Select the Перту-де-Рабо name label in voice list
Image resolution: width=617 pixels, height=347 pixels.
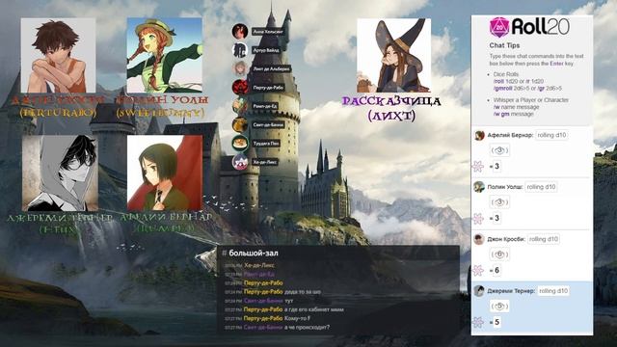[x=268, y=88]
